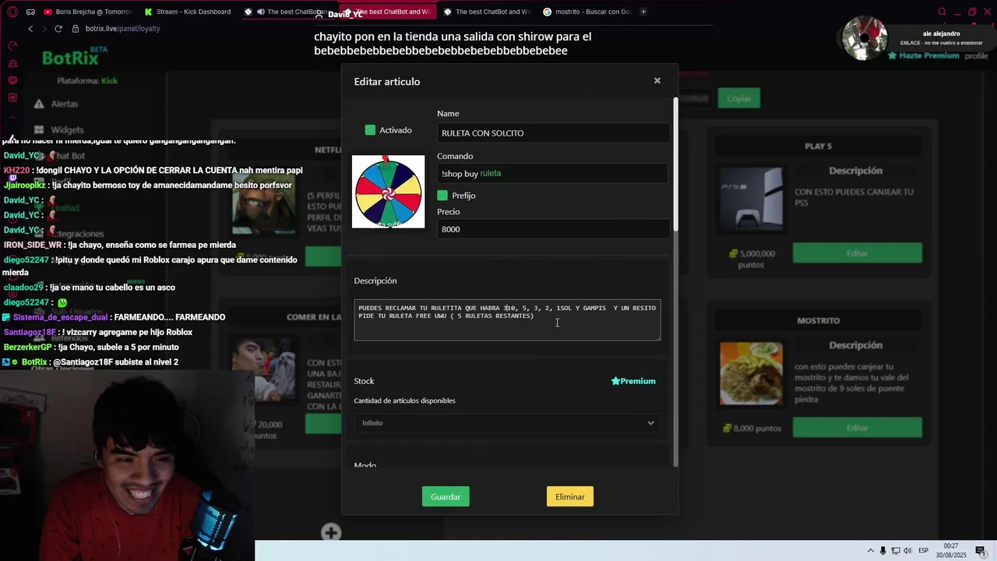This screenshot has height=561, width=997.
Task: Click the circular plus button at bottom
Action: [x=331, y=533]
